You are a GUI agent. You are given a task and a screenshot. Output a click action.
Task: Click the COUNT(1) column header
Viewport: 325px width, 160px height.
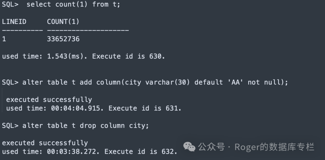coord(63,22)
